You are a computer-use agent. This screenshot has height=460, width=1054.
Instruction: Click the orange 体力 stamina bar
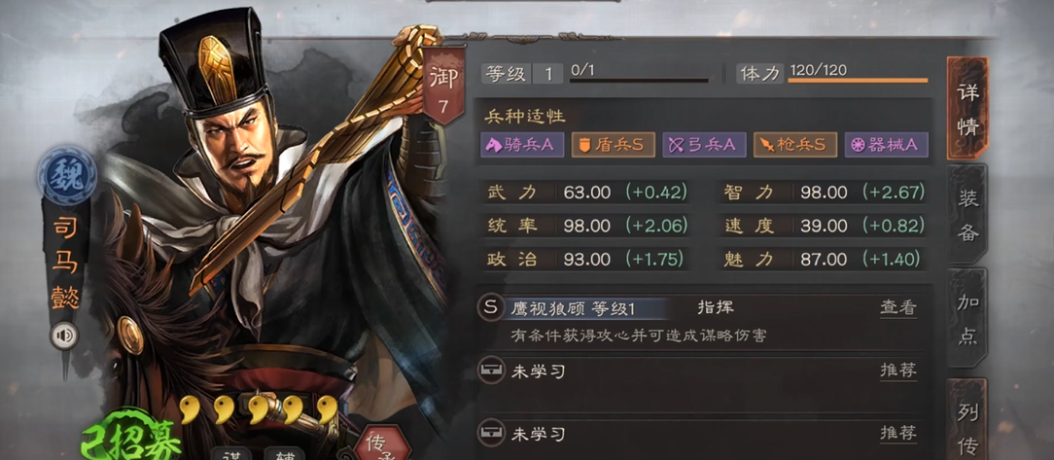click(858, 81)
